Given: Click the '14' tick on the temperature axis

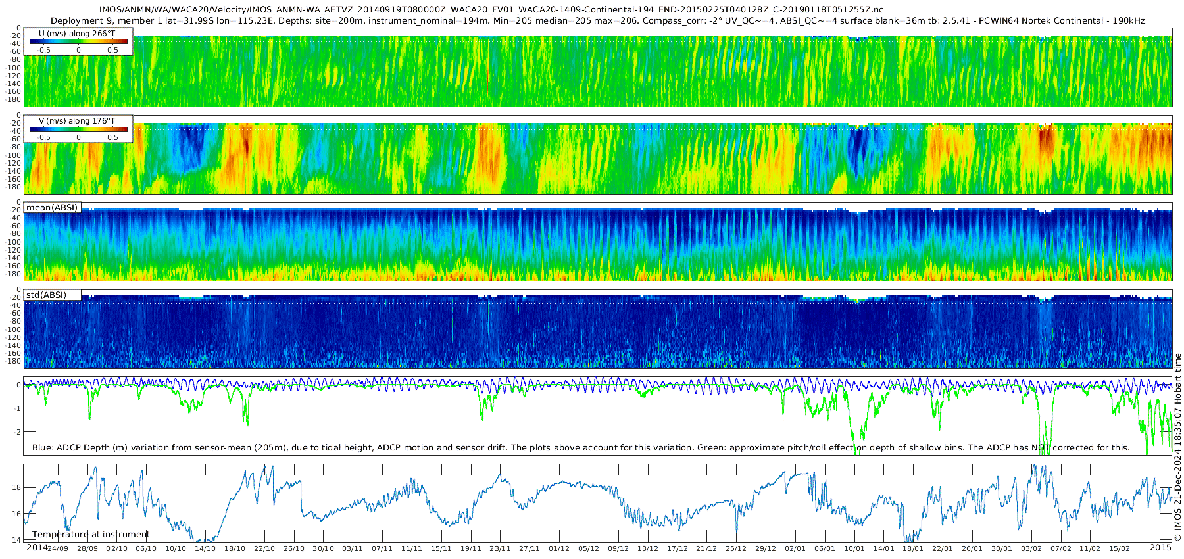Looking at the screenshot, I should 17,540.
